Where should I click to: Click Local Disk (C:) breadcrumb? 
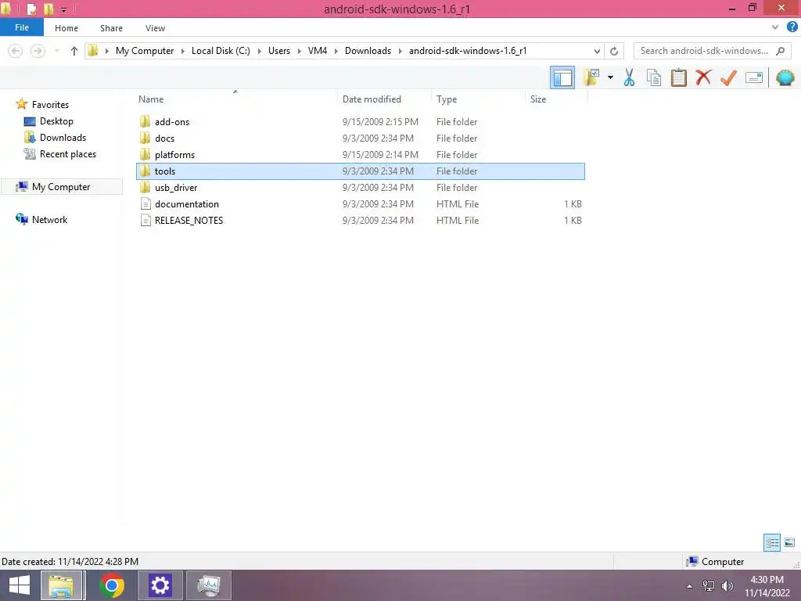pyautogui.click(x=221, y=51)
